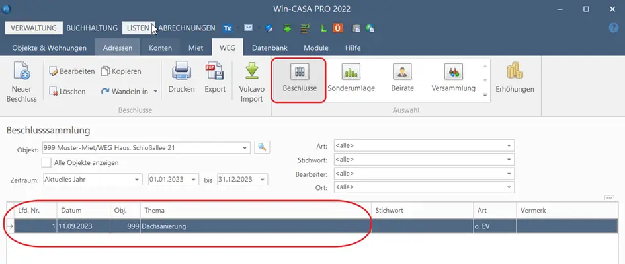This screenshot has width=625, height=264.
Task: Click Löschen to delete the resolution
Action: (x=67, y=92)
